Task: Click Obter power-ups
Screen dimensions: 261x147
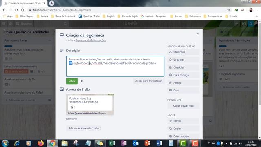Action: click(x=183, y=106)
